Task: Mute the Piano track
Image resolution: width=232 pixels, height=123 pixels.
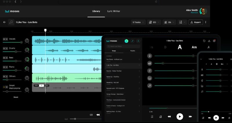Action: click(4, 67)
